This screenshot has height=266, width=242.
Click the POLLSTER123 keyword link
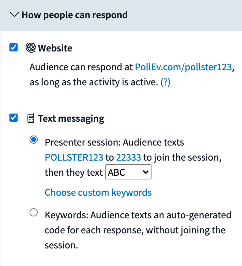click(74, 157)
